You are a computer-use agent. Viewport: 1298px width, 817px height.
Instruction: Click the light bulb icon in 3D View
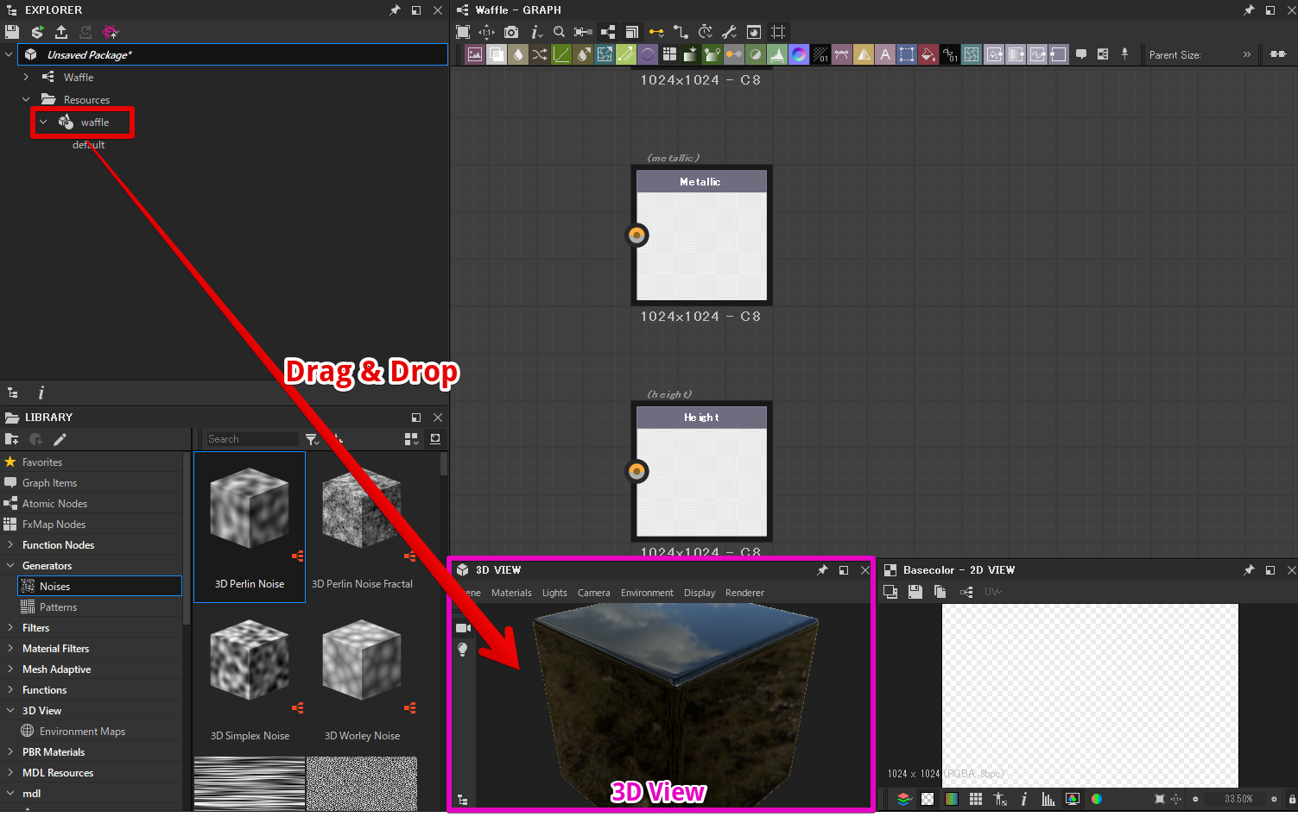(463, 650)
